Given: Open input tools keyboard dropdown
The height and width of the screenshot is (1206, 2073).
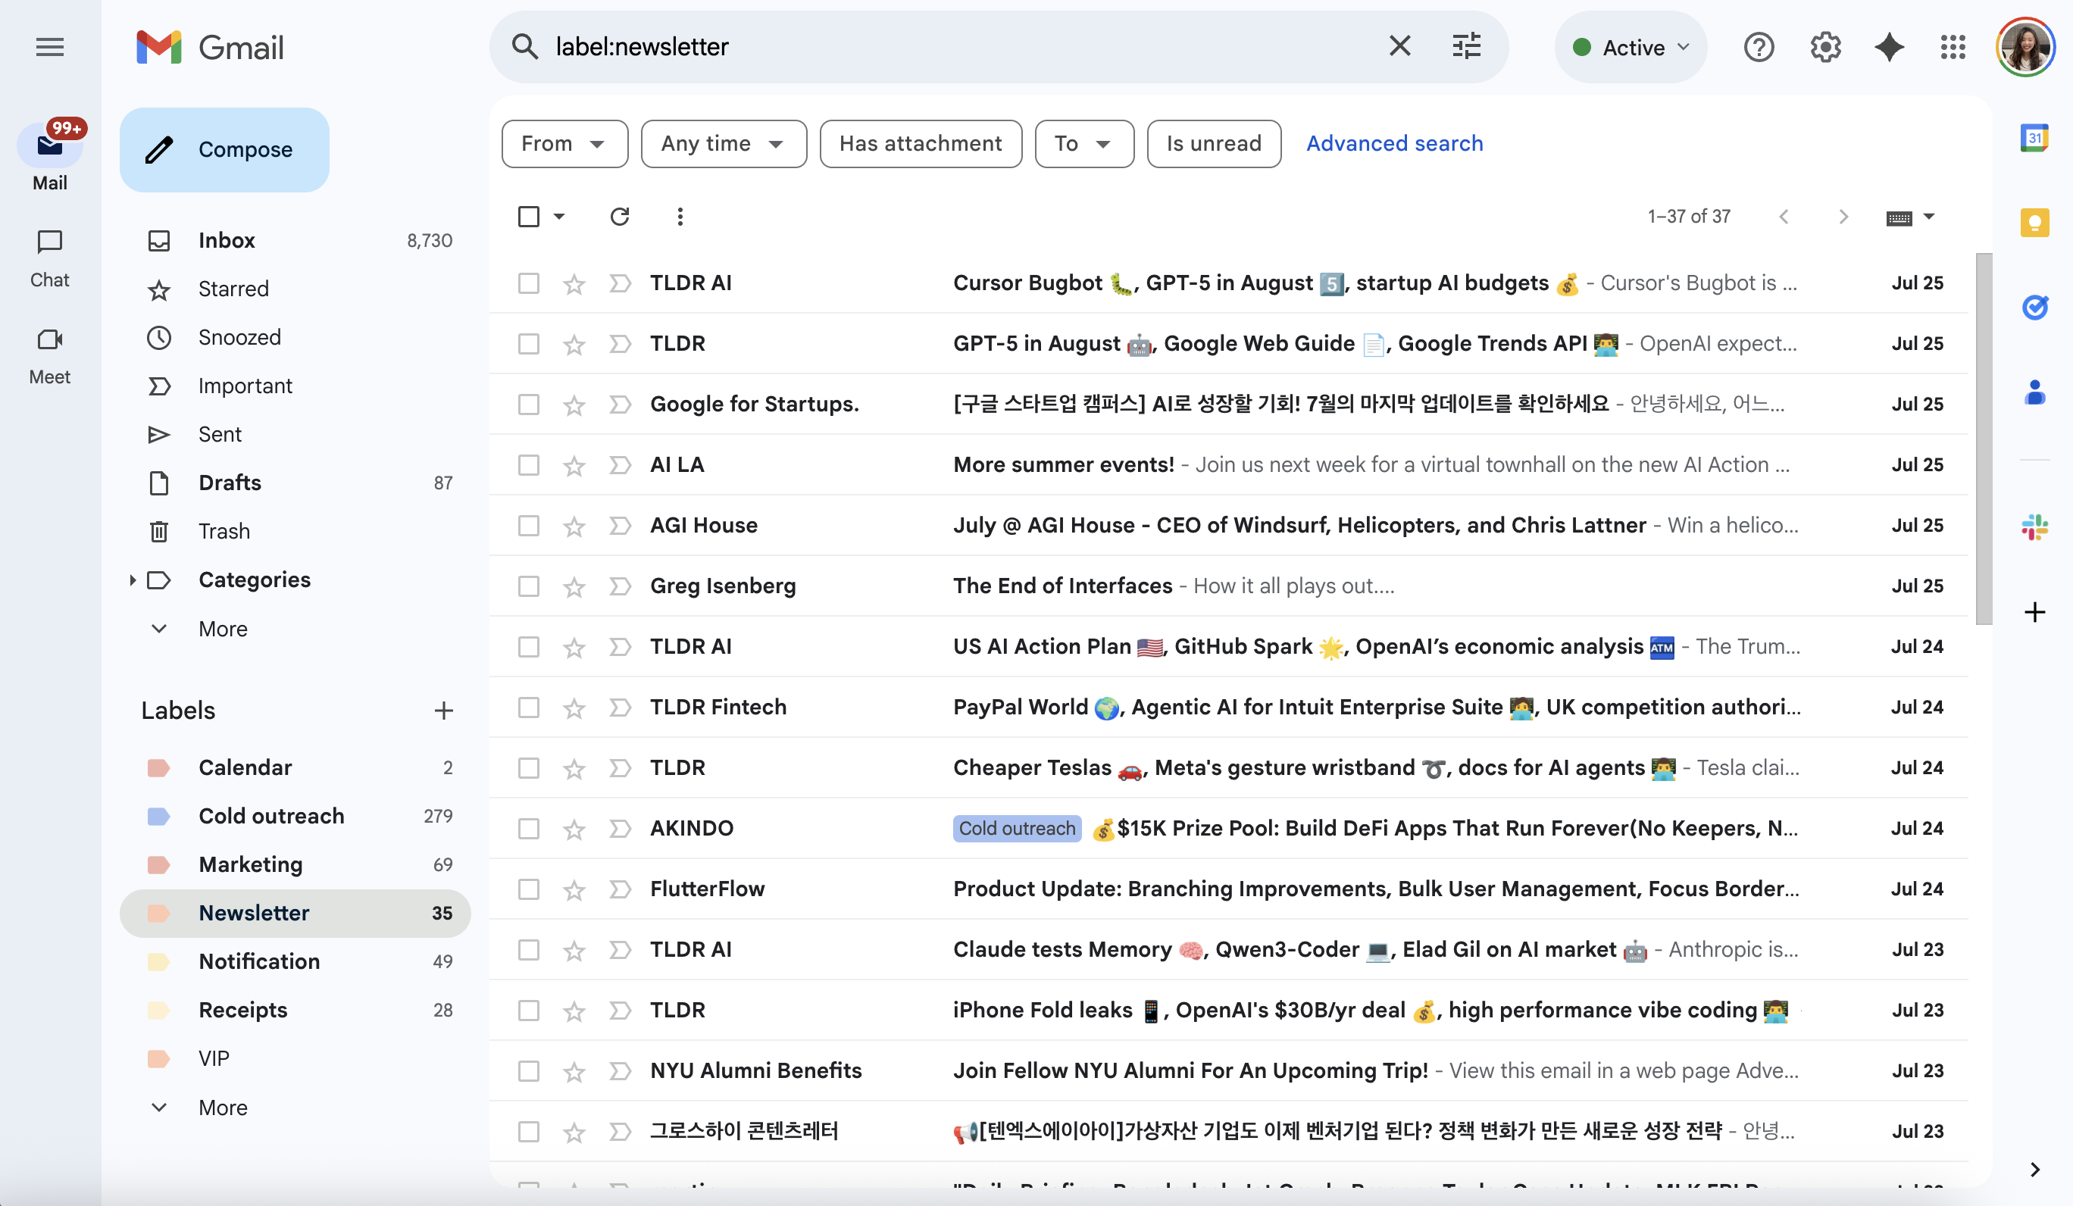Looking at the screenshot, I should 1910,217.
